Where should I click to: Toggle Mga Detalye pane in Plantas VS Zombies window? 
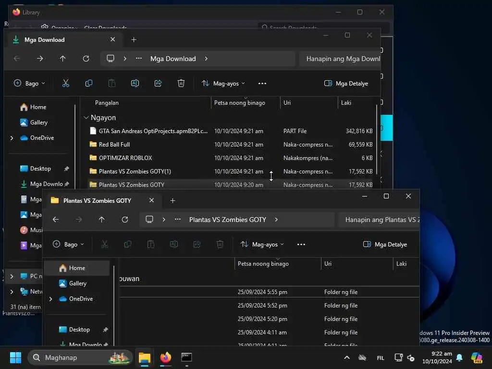(385, 245)
